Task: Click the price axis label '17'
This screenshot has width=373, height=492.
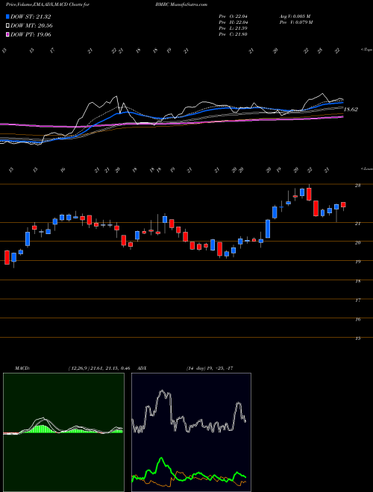Action: pyautogui.click(x=357, y=300)
